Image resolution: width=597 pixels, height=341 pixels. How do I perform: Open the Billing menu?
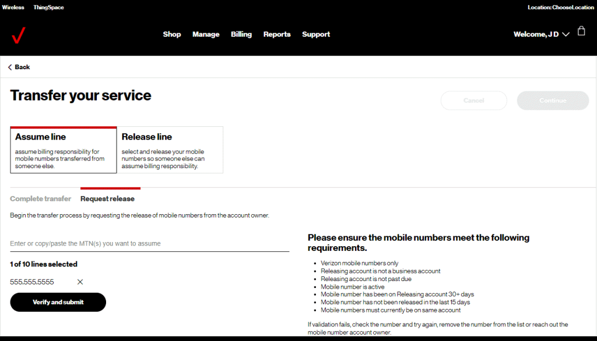[x=241, y=34]
